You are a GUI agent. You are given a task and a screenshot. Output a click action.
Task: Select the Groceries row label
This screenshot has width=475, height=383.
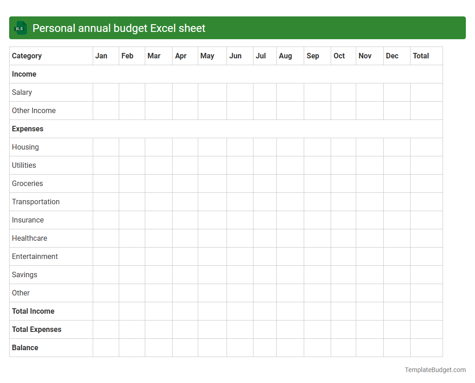pos(27,183)
